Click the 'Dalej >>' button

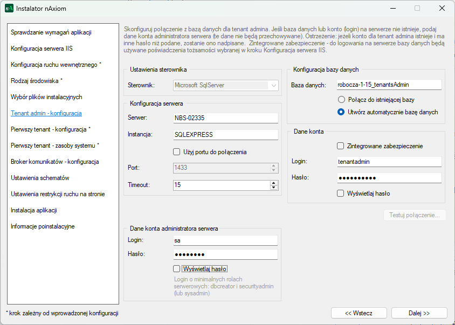(419, 313)
